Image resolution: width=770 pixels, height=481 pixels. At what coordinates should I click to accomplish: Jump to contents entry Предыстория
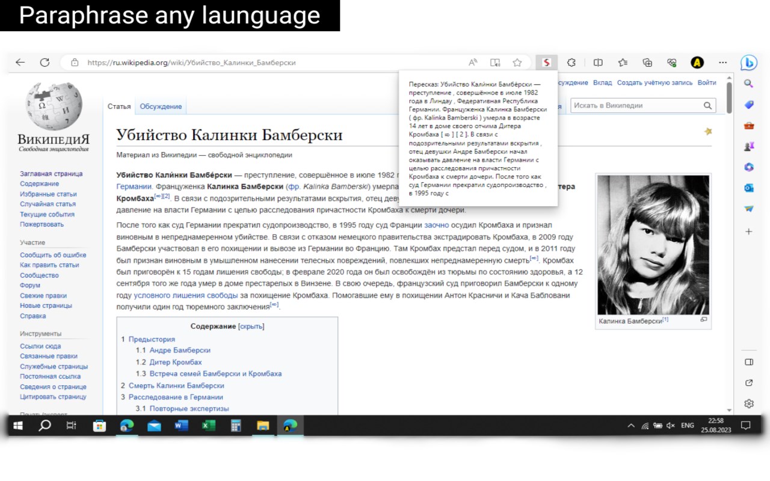coord(152,339)
